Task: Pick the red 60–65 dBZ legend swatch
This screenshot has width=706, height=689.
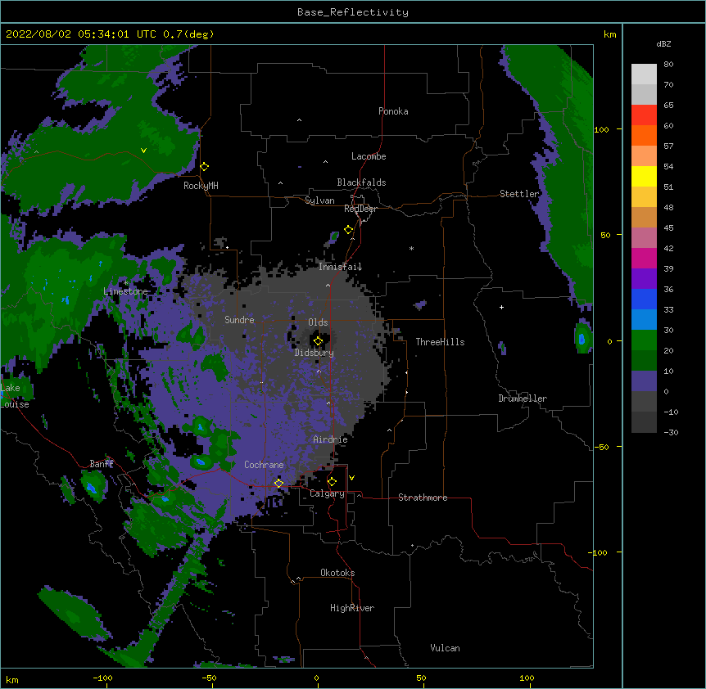Action: [x=644, y=115]
